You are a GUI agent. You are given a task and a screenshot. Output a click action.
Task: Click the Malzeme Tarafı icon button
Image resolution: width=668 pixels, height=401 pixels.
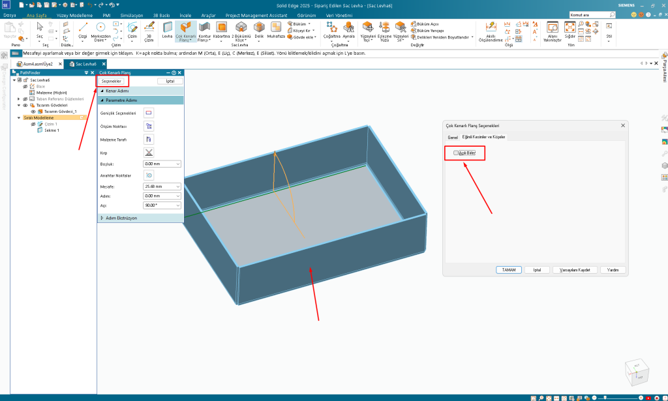[x=149, y=139]
